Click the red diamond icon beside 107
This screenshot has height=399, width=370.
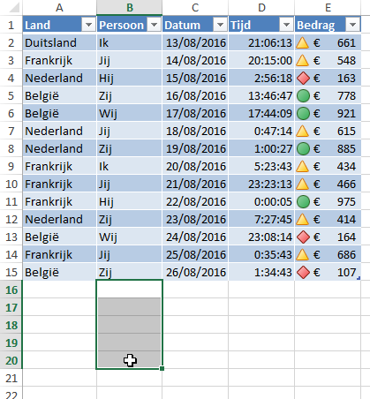coord(303,273)
